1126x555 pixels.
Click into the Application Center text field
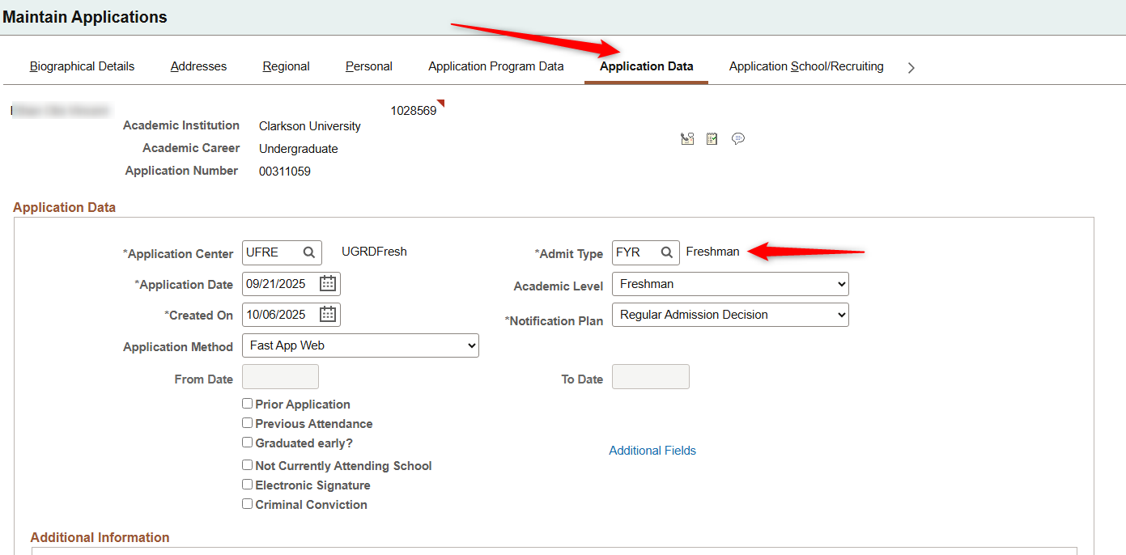point(270,252)
